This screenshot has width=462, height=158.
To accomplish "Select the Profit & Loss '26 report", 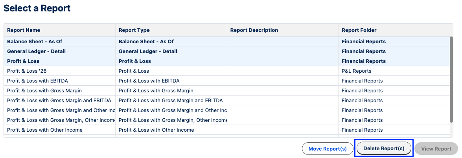I will pyautogui.click(x=27, y=71).
